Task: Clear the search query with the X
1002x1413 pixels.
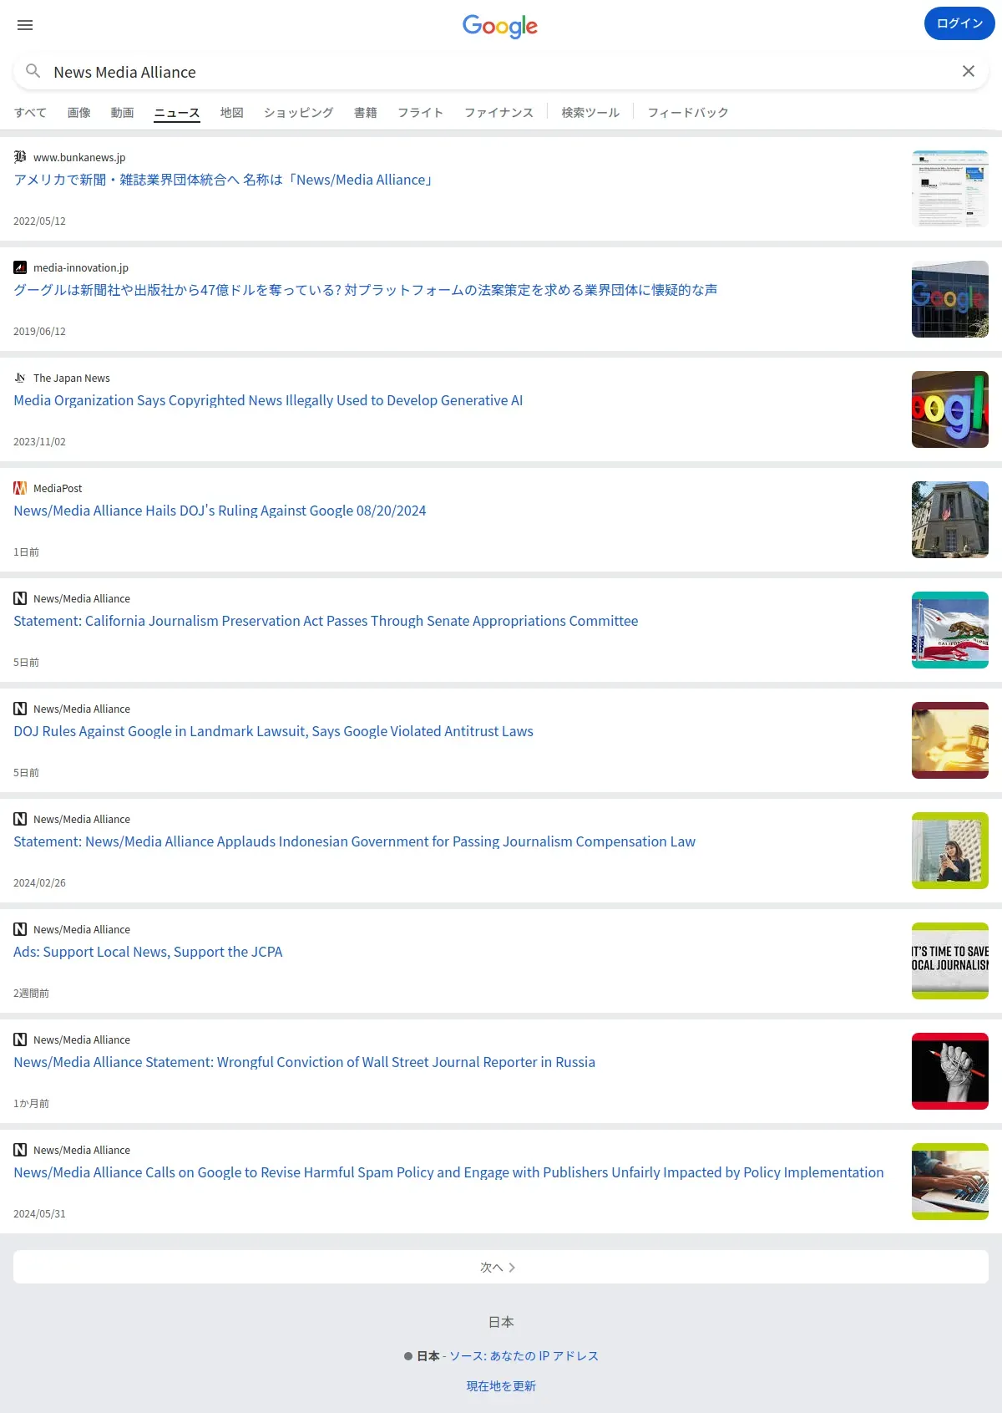Action: point(969,71)
